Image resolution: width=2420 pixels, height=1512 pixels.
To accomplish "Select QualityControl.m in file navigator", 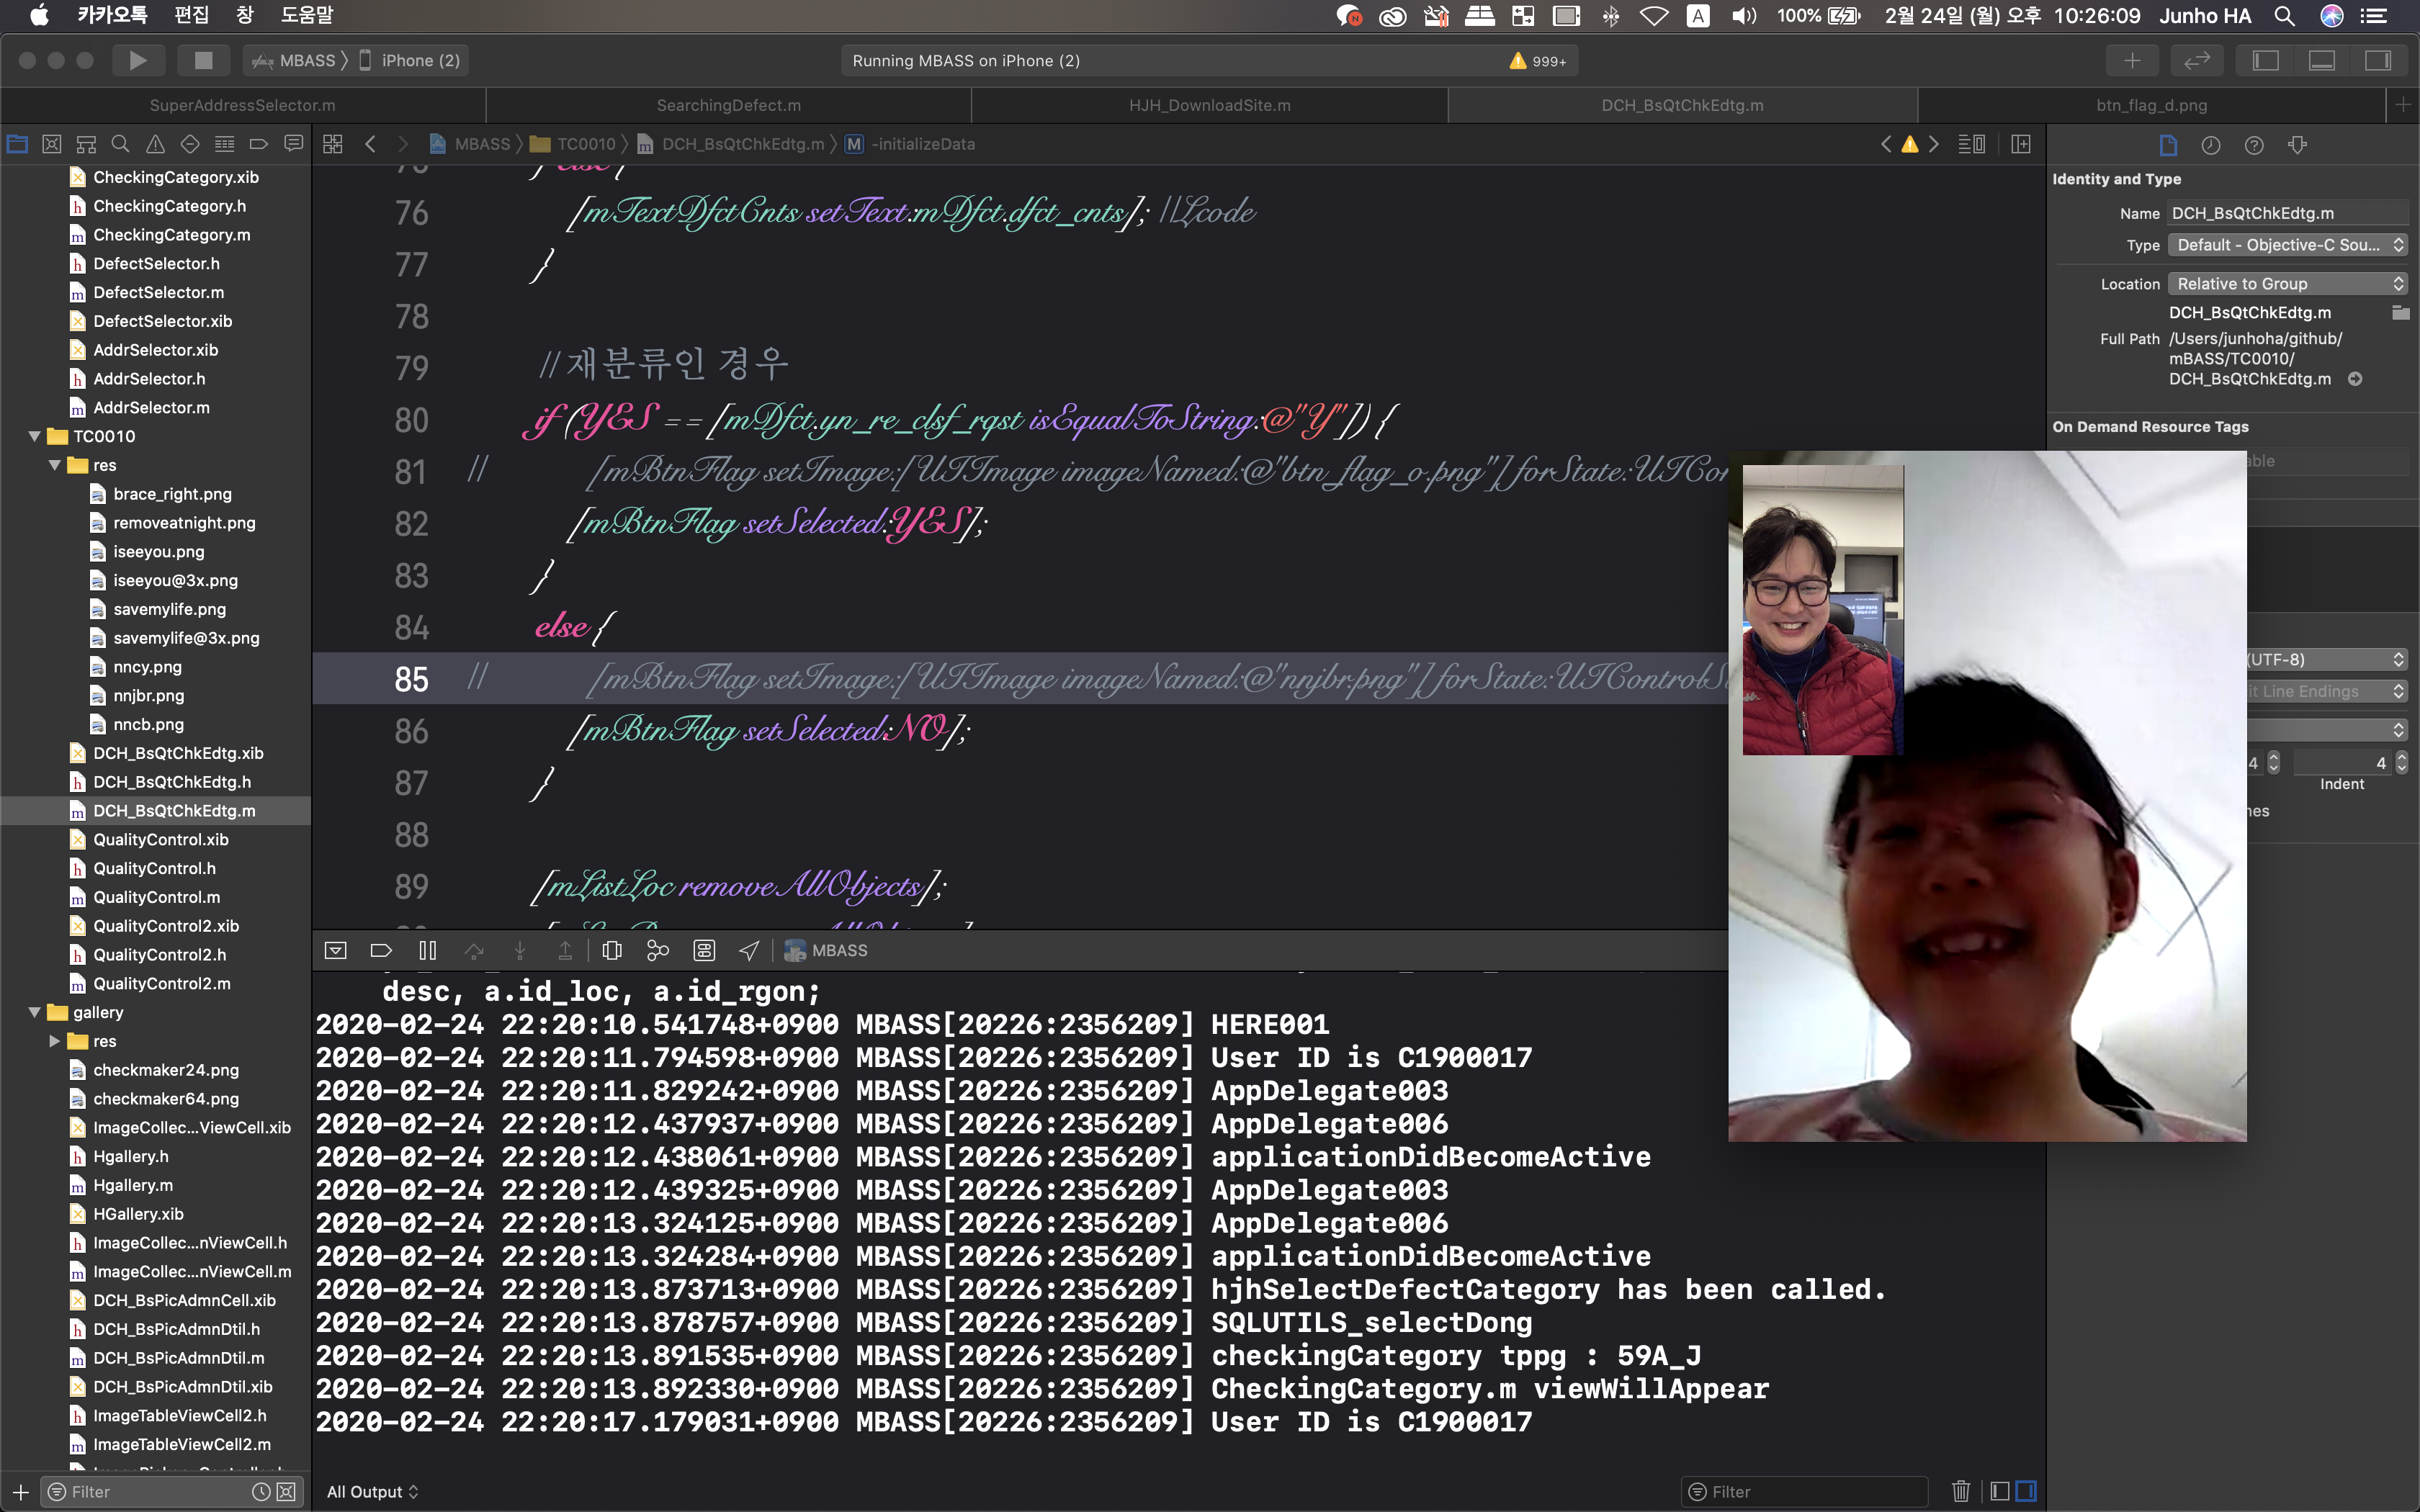I will coord(156,897).
